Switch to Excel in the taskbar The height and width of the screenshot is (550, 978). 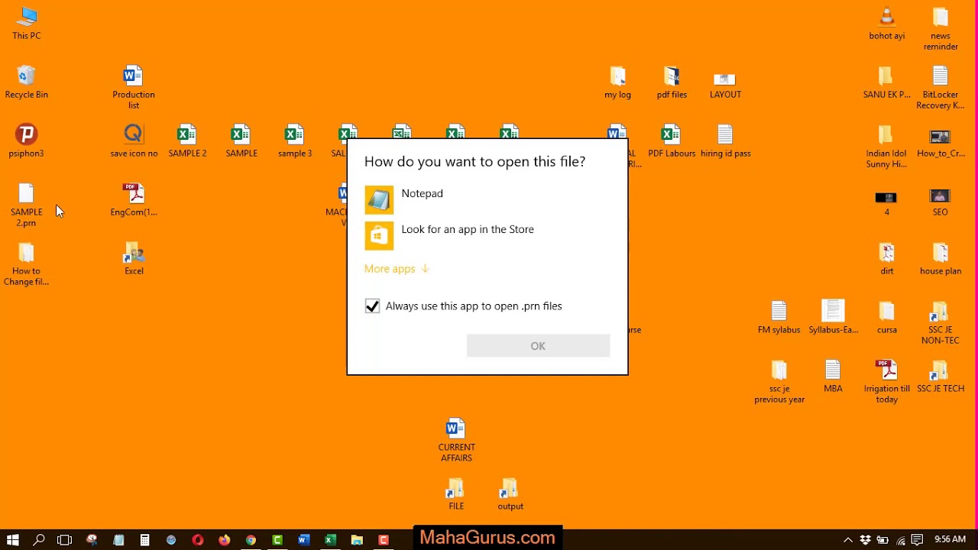coord(330,540)
